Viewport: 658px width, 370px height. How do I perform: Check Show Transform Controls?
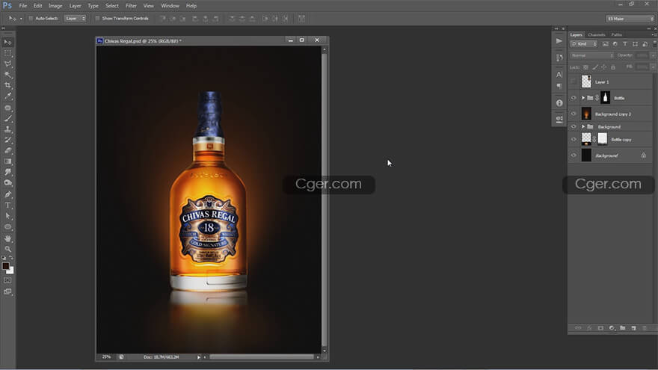97,19
